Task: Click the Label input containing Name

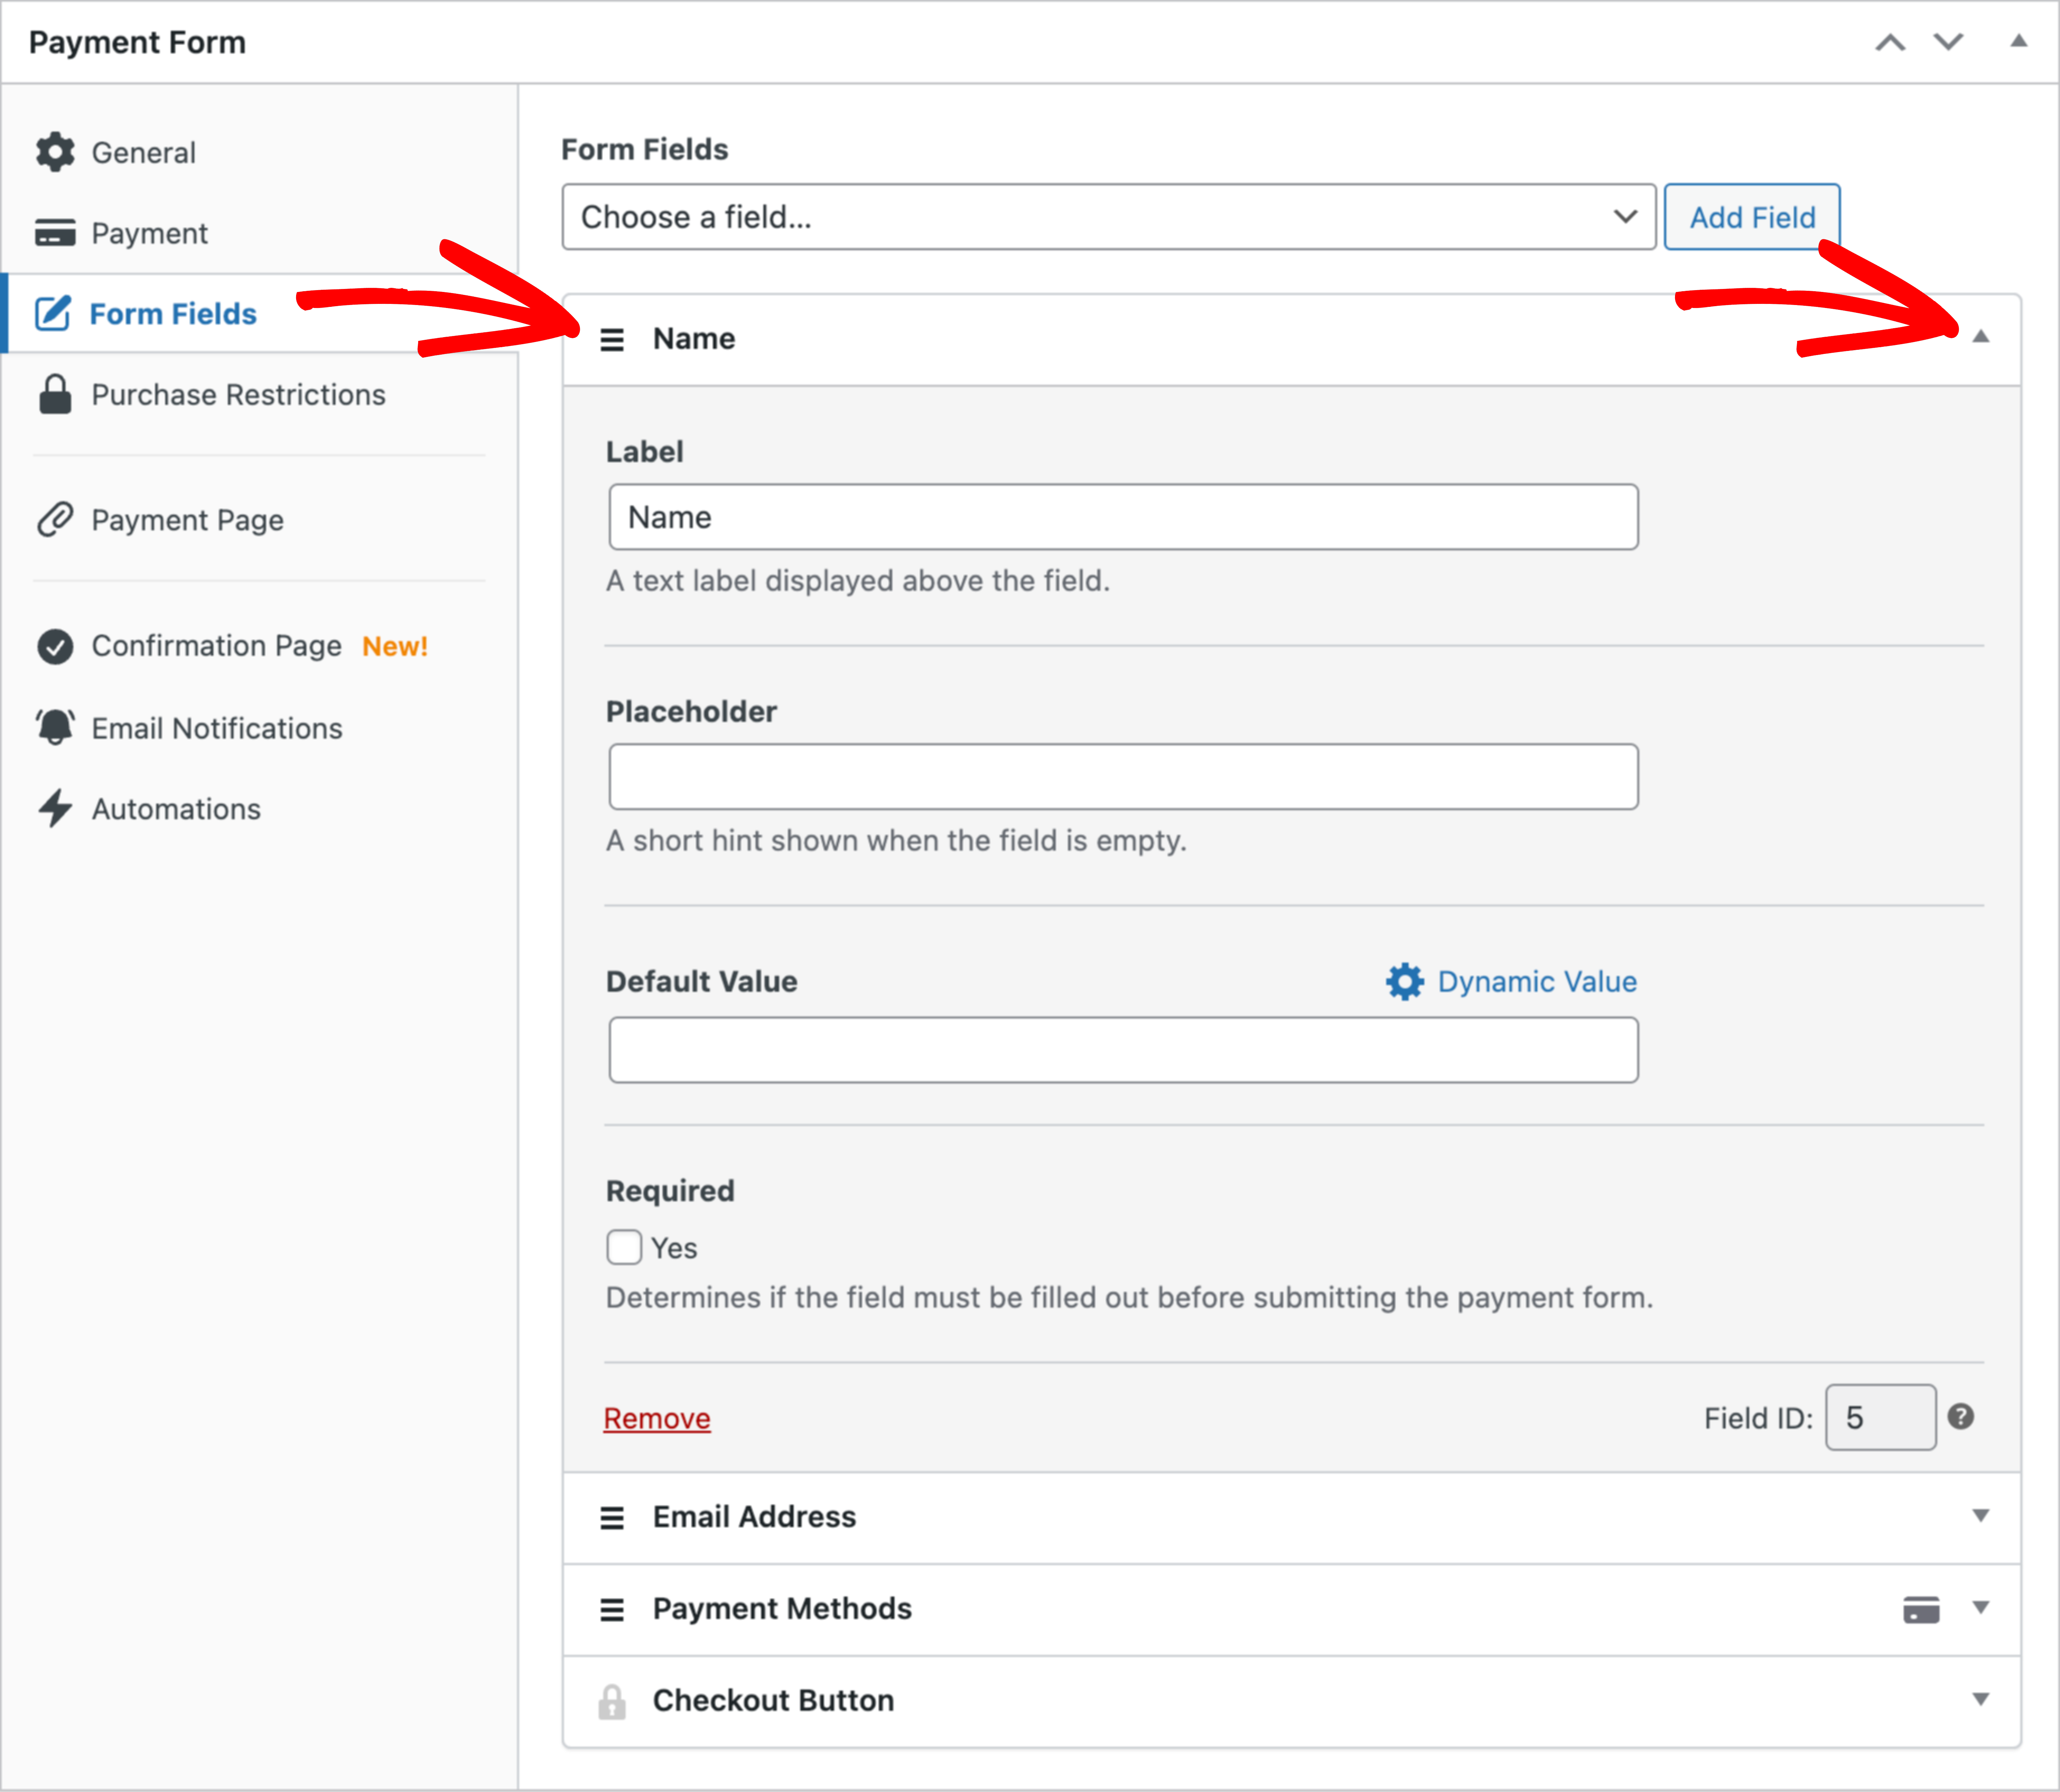Action: pos(1123,517)
